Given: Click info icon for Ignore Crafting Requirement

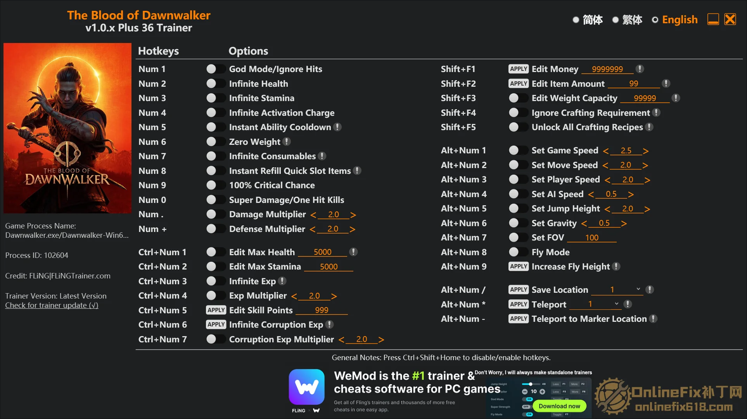Looking at the screenshot, I should point(656,113).
